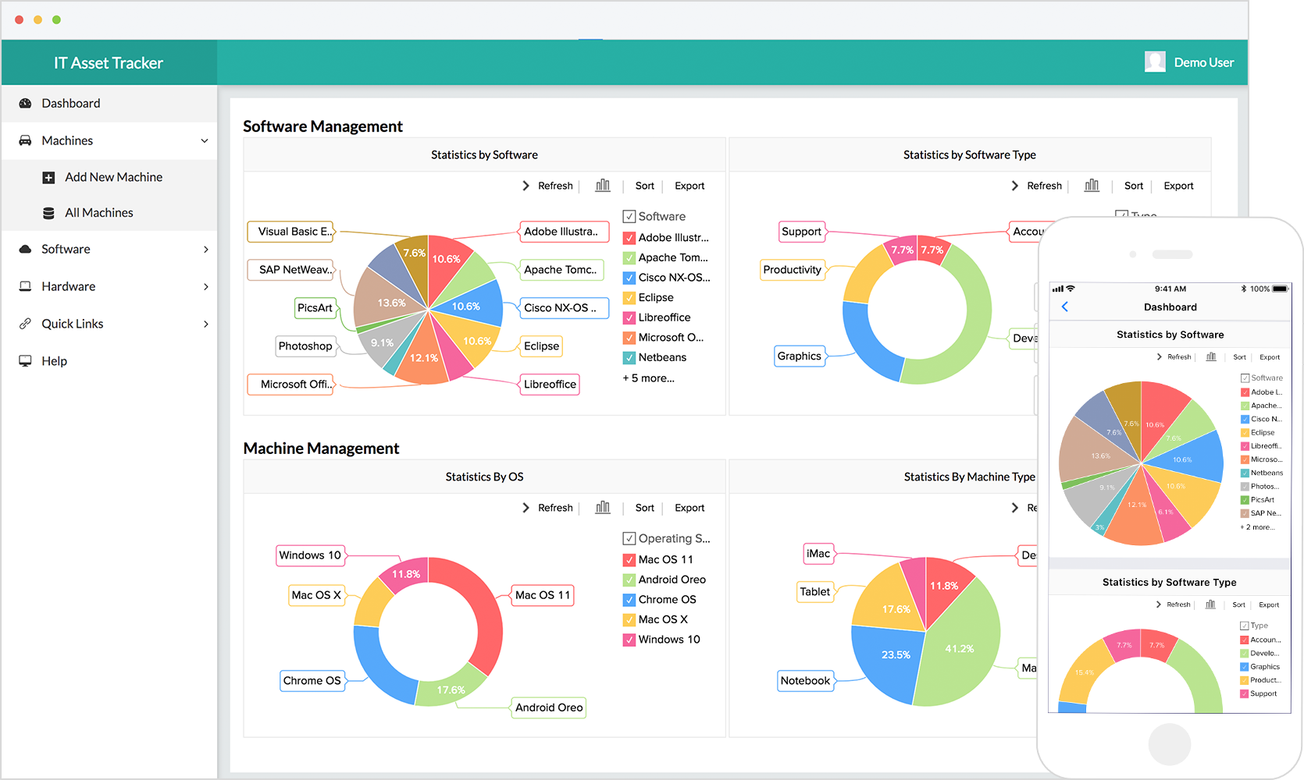Tap the back arrow on phone Dashboard
1304x780 pixels.
coord(1065,307)
